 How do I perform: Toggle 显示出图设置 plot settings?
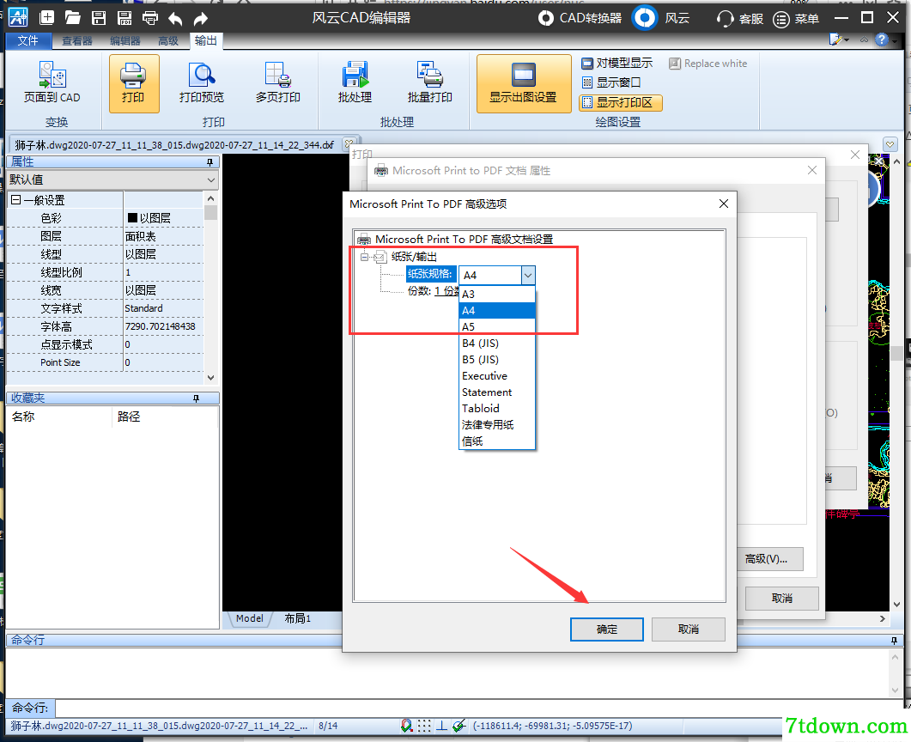[x=524, y=83]
